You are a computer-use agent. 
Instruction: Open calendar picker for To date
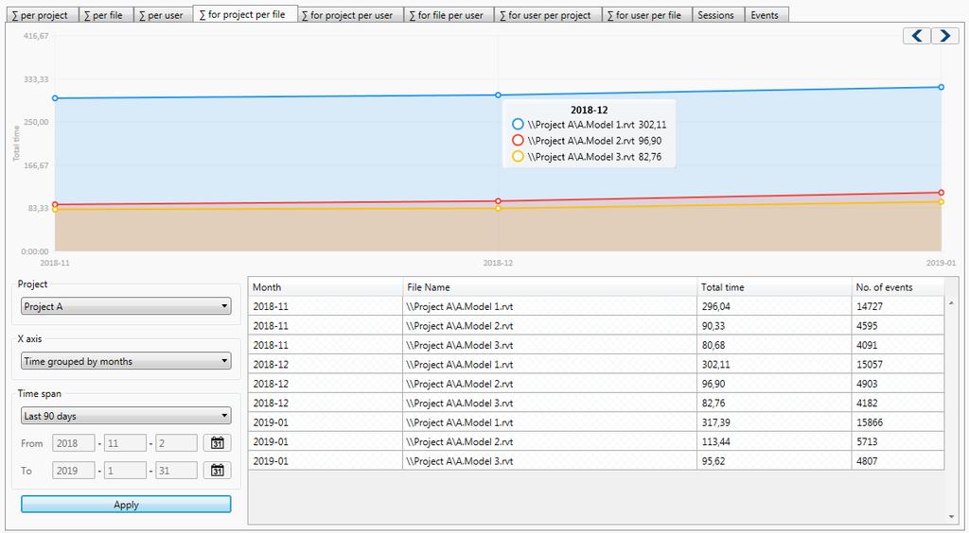click(217, 470)
